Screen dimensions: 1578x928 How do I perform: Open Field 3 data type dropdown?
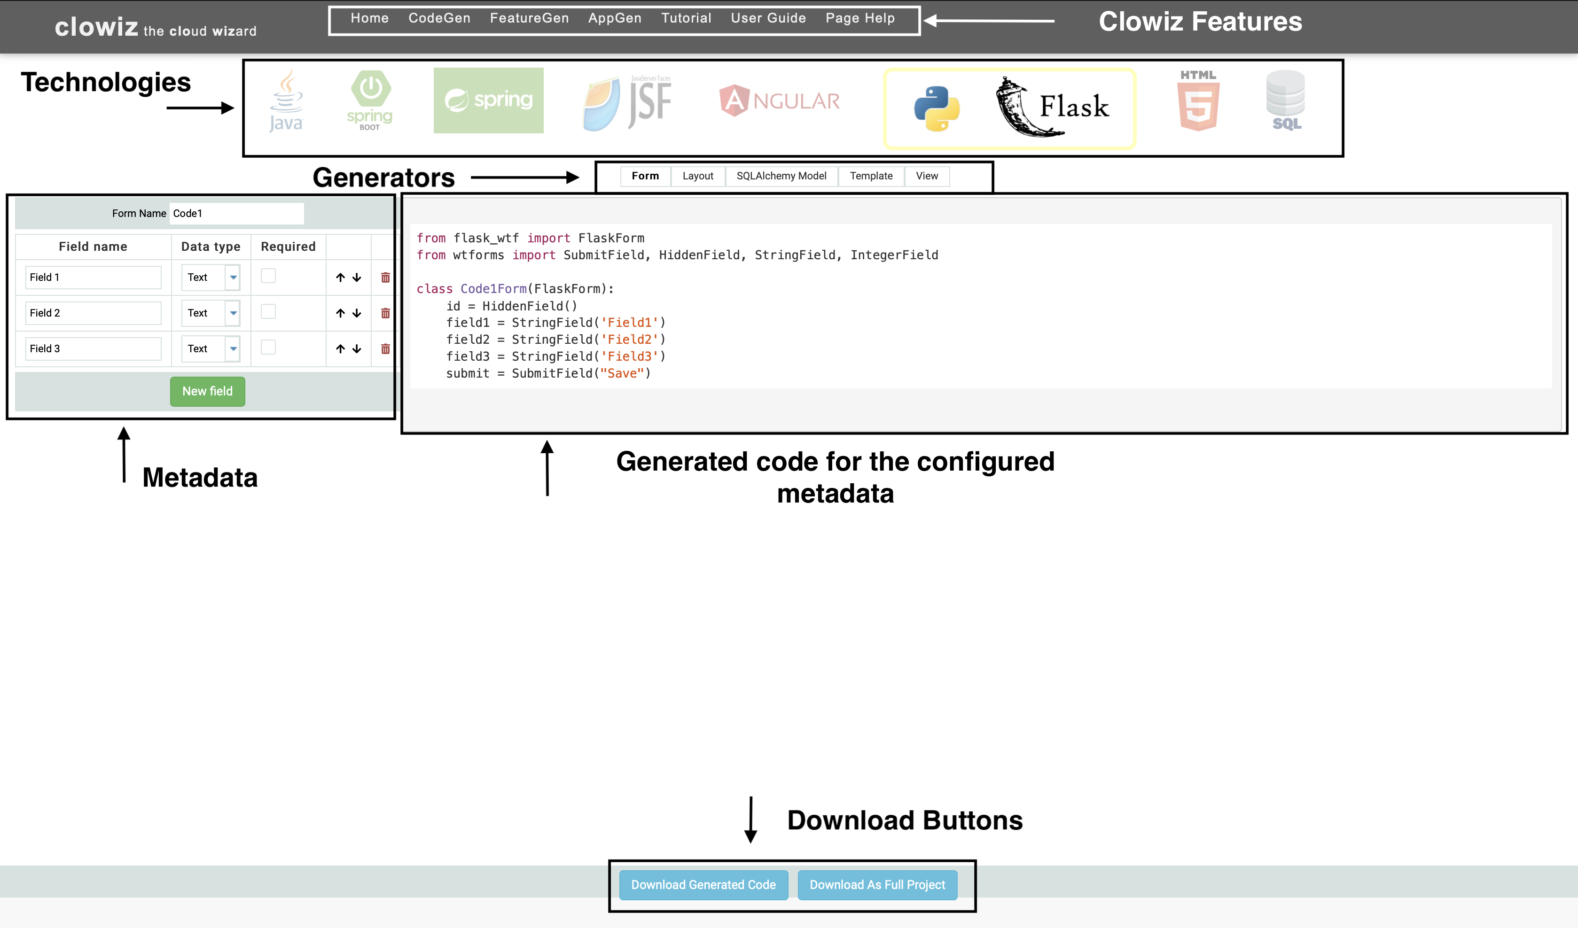[x=233, y=348]
